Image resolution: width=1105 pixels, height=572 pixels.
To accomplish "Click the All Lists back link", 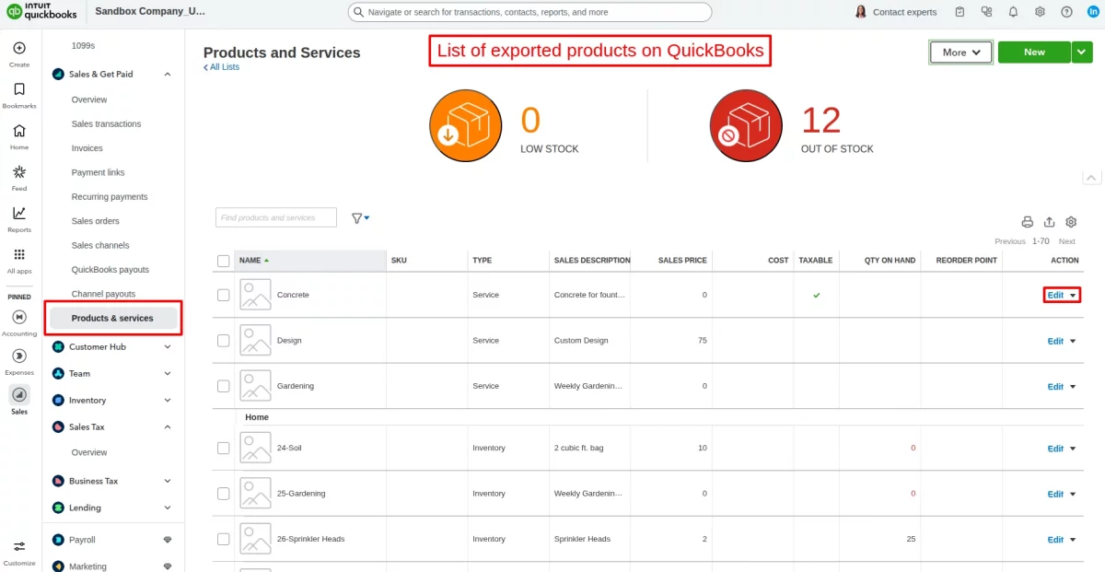I will (x=221, y=66).
